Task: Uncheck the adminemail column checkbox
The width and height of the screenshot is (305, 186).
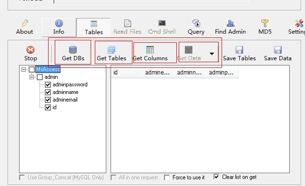Action: point(48,100)
